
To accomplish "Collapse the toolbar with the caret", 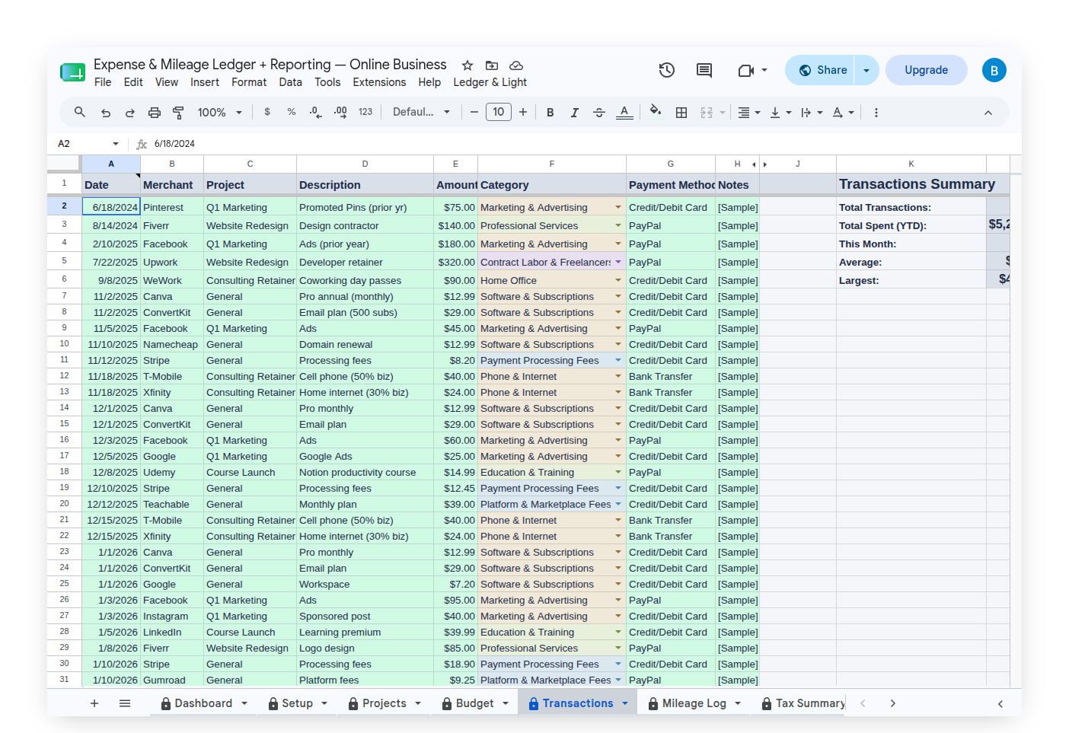I will coord(988,113).
